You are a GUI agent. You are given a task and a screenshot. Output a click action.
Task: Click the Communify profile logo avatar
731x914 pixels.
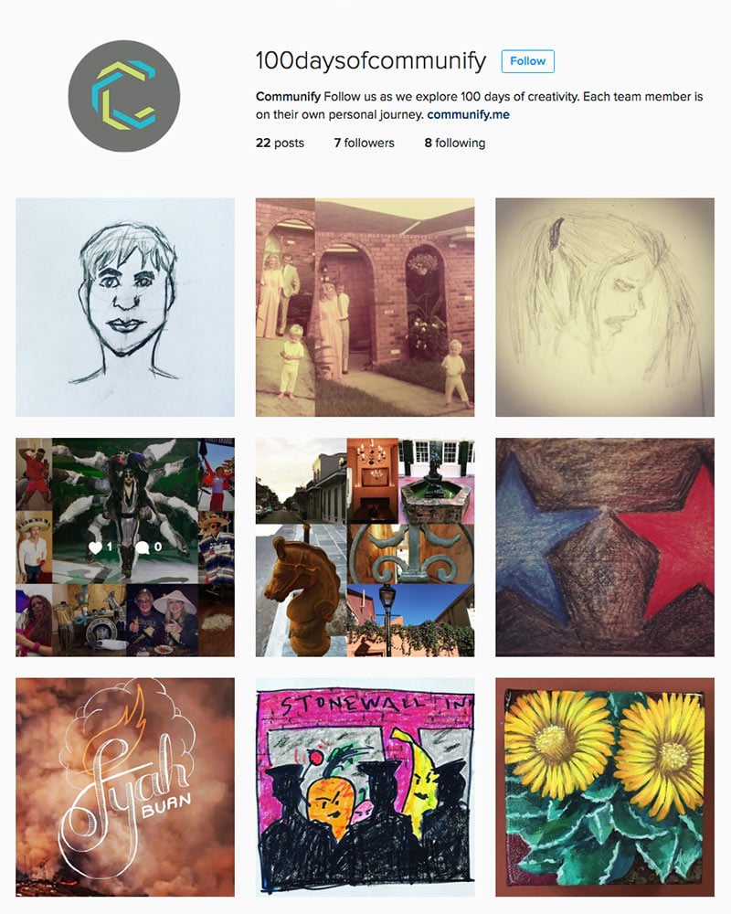point(124,96)
